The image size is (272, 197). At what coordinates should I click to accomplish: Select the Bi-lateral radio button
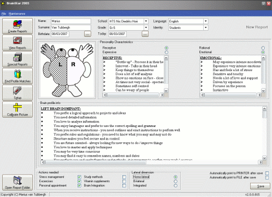pyautogui.click(x=175, y=181)
